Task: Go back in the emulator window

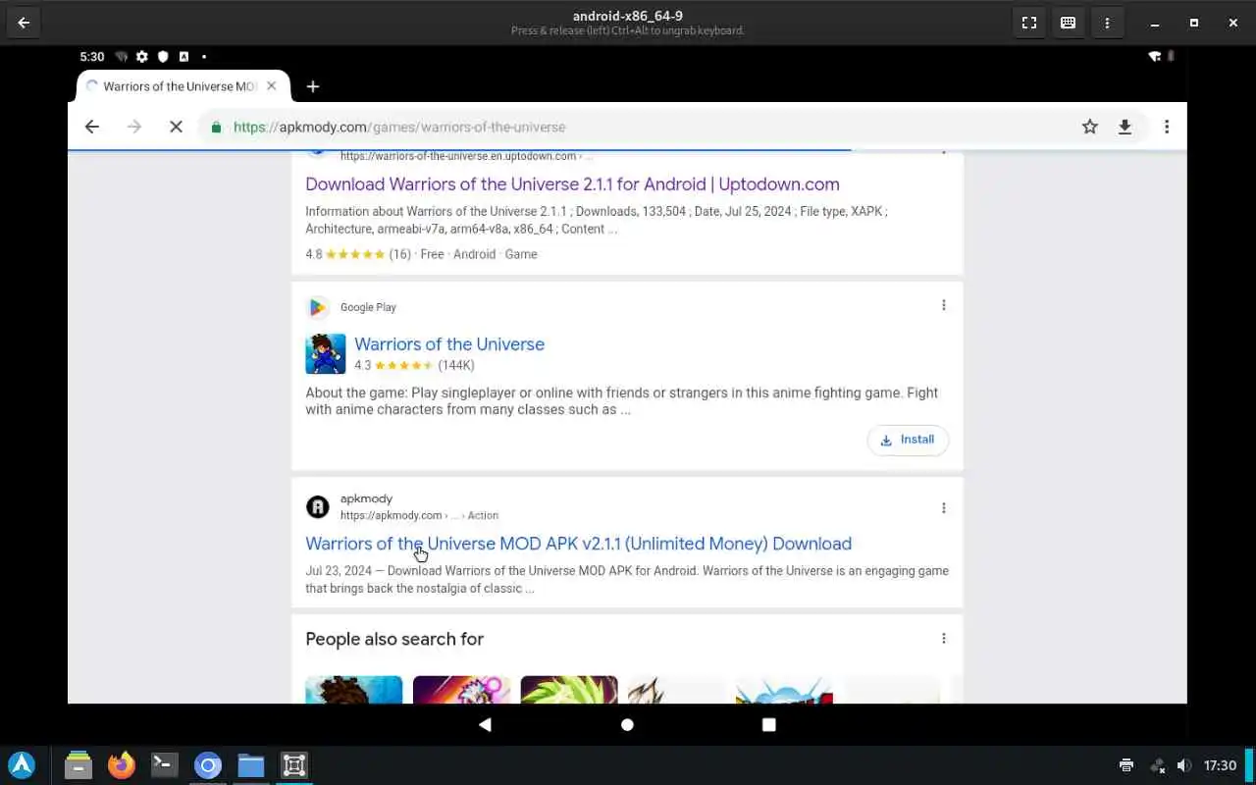Action: click(x=24, y=23)
